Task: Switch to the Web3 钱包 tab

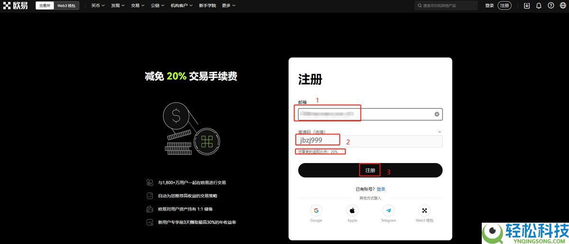Action: tap(66, 6)
